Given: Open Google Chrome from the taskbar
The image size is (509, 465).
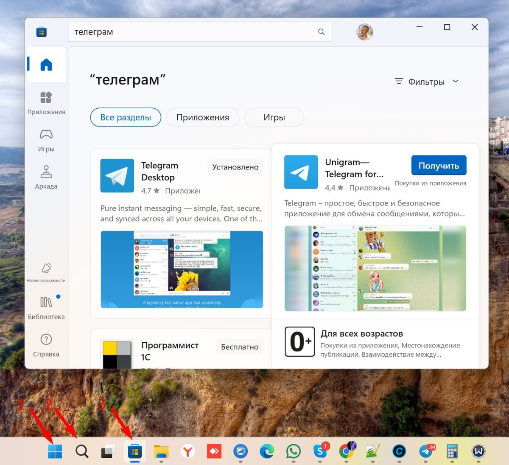Looking at the screenshot, I should click(347, 451).
